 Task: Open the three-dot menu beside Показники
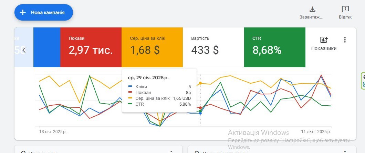[x=345, y=40]
